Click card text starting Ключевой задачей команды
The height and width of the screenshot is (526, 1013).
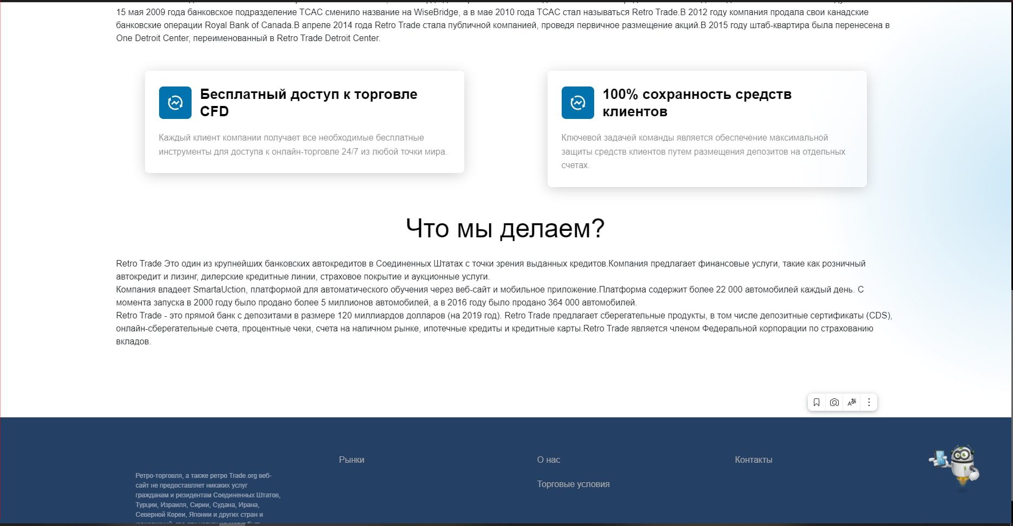(703, 151)
